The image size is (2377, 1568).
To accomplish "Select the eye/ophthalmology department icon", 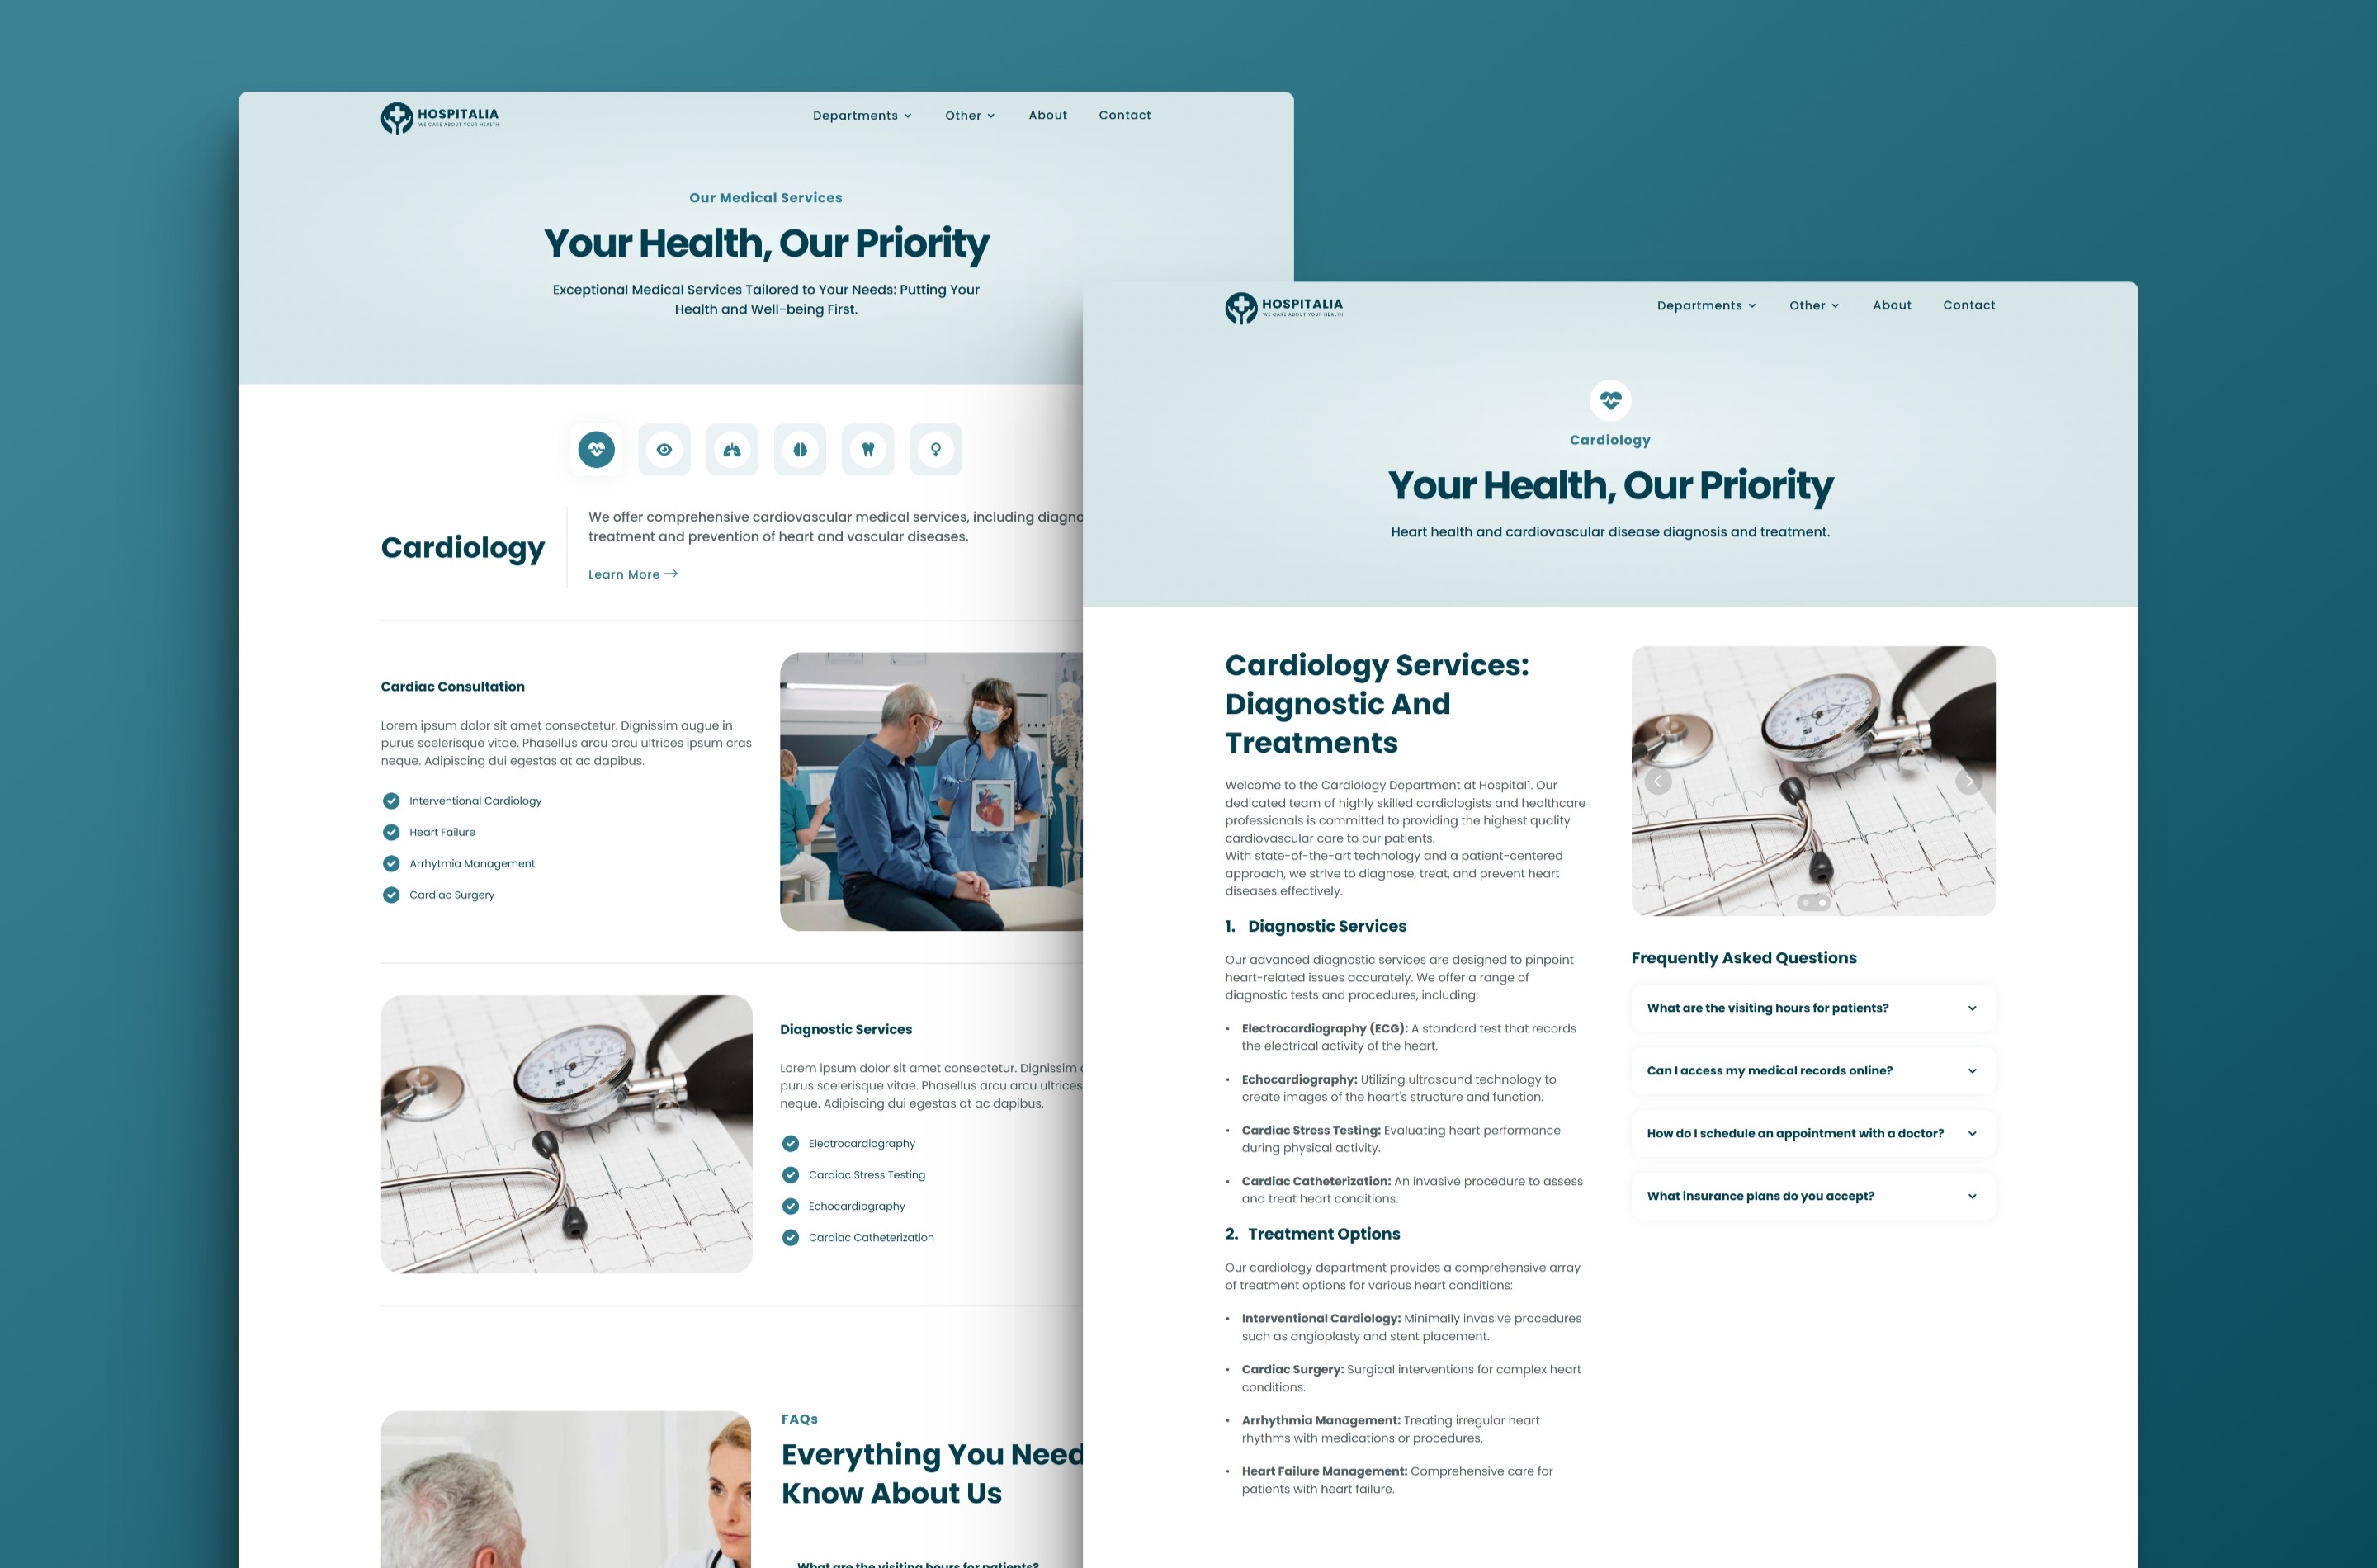I will [x=664, y=448].
